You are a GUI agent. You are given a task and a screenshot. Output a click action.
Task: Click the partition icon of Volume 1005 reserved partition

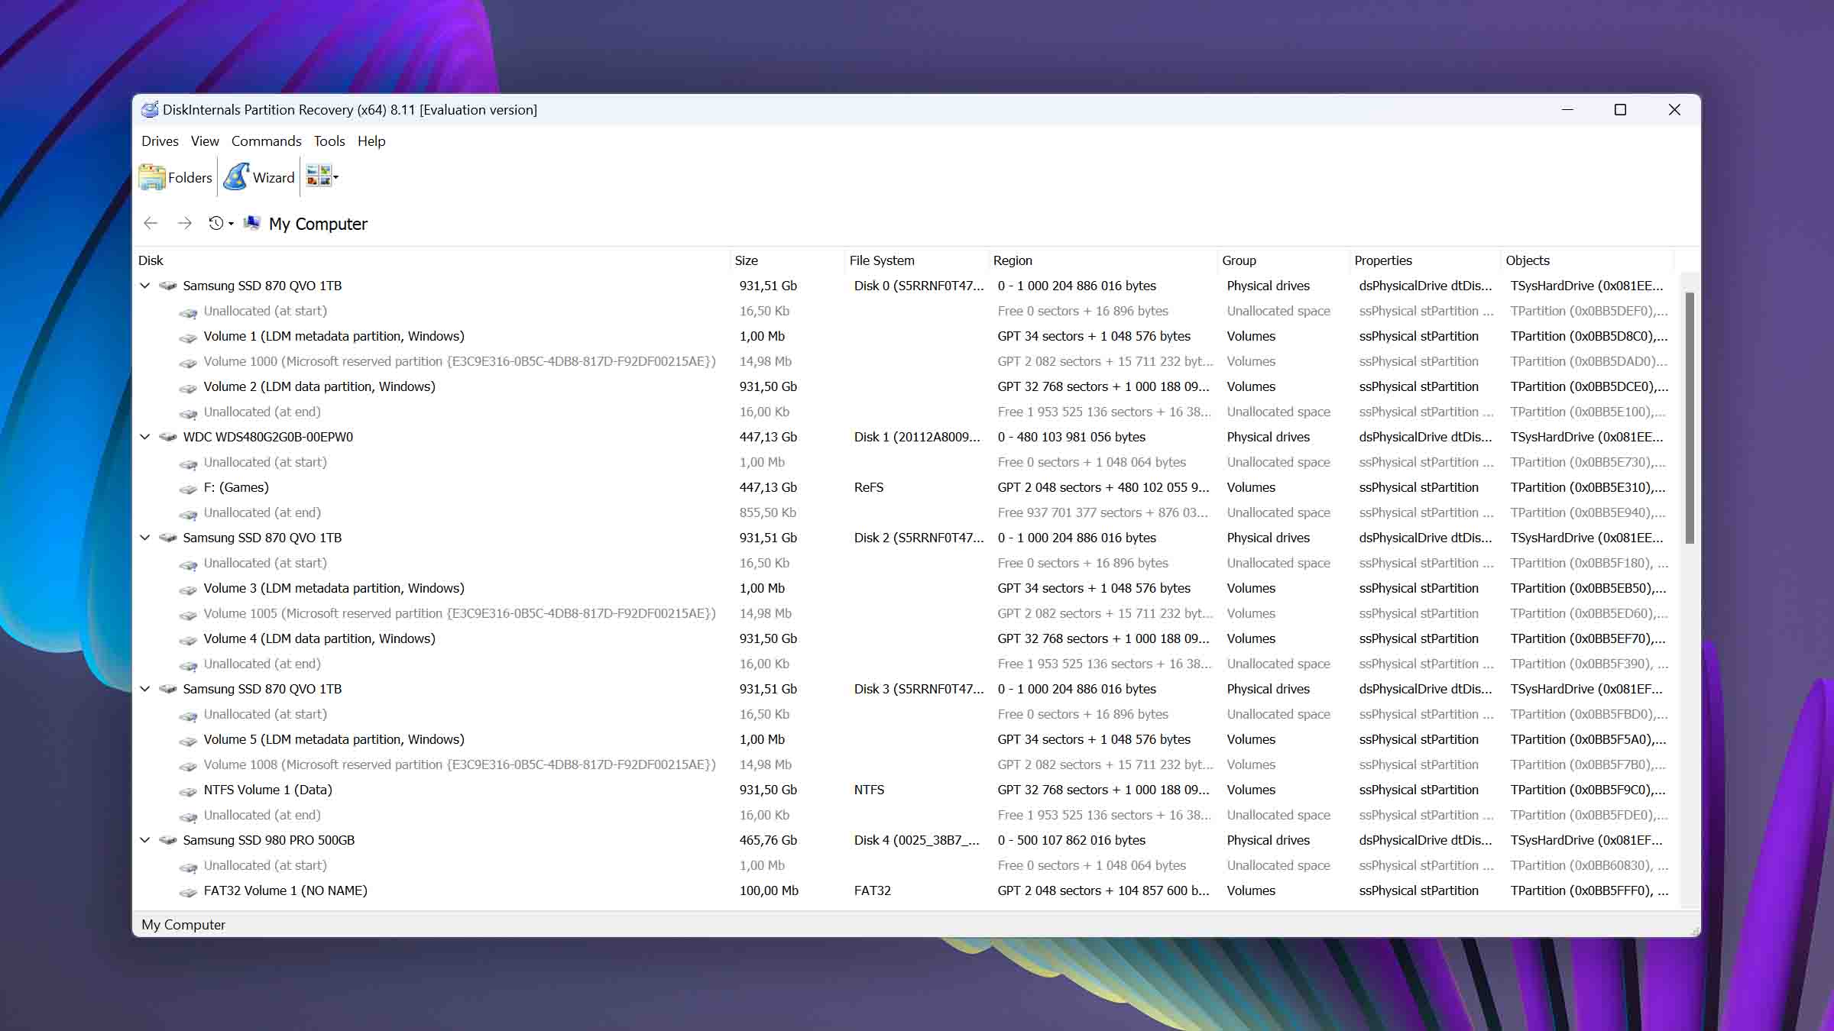coord(188,614)
